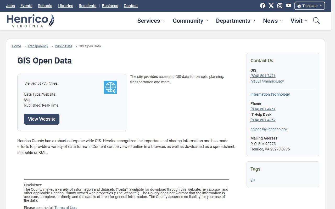Viewport: 335px width, 209px height.
Task: Open Events in the top bar
Action: 26,6
